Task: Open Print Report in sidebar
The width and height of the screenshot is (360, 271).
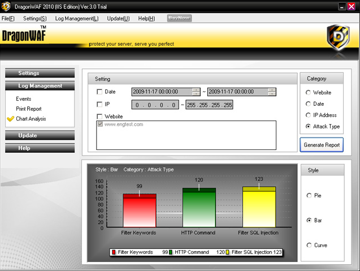Action: coord(29,109)
